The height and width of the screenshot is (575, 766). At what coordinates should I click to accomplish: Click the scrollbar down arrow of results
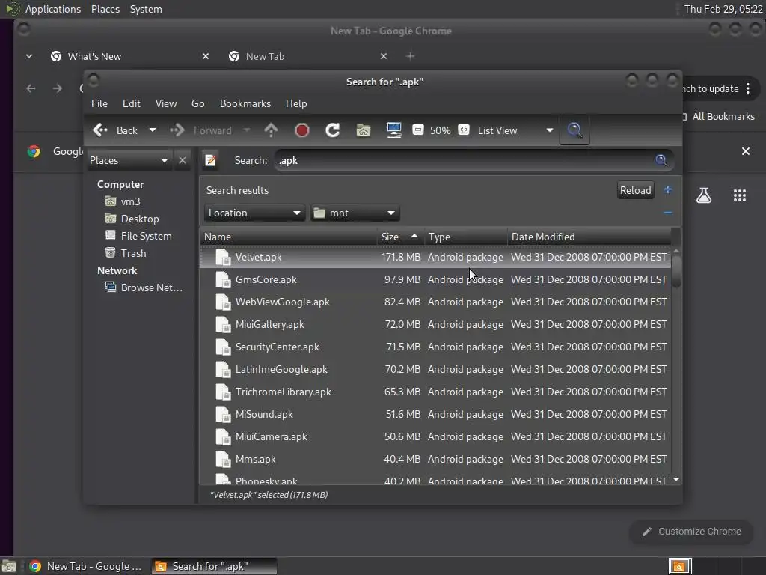(676, 480)
